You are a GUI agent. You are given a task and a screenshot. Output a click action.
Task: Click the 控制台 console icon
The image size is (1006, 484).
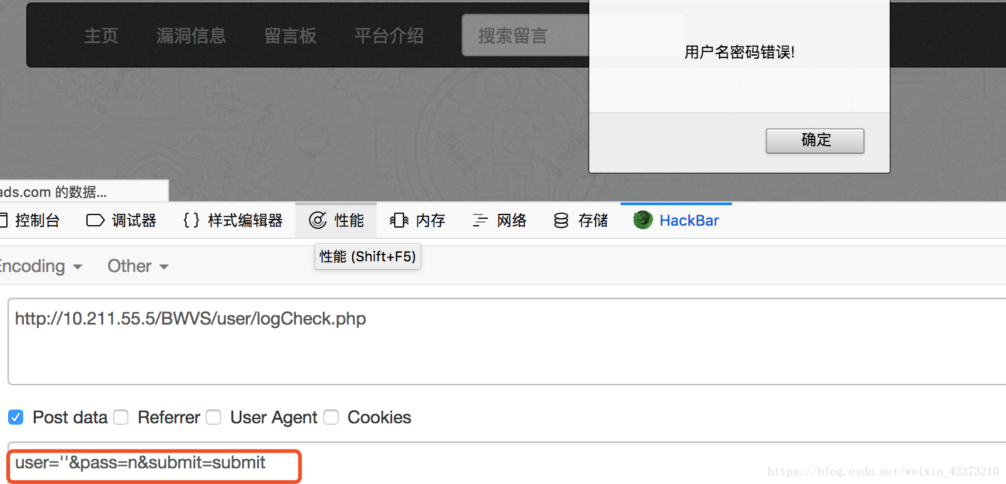(x=3, y=220)
